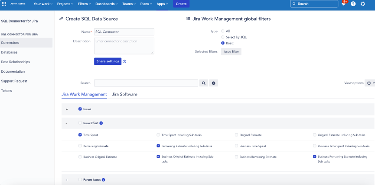Open Connectors in the sidebar
Image resolution: width=375 pixels, height=185 pixels.
26,43
